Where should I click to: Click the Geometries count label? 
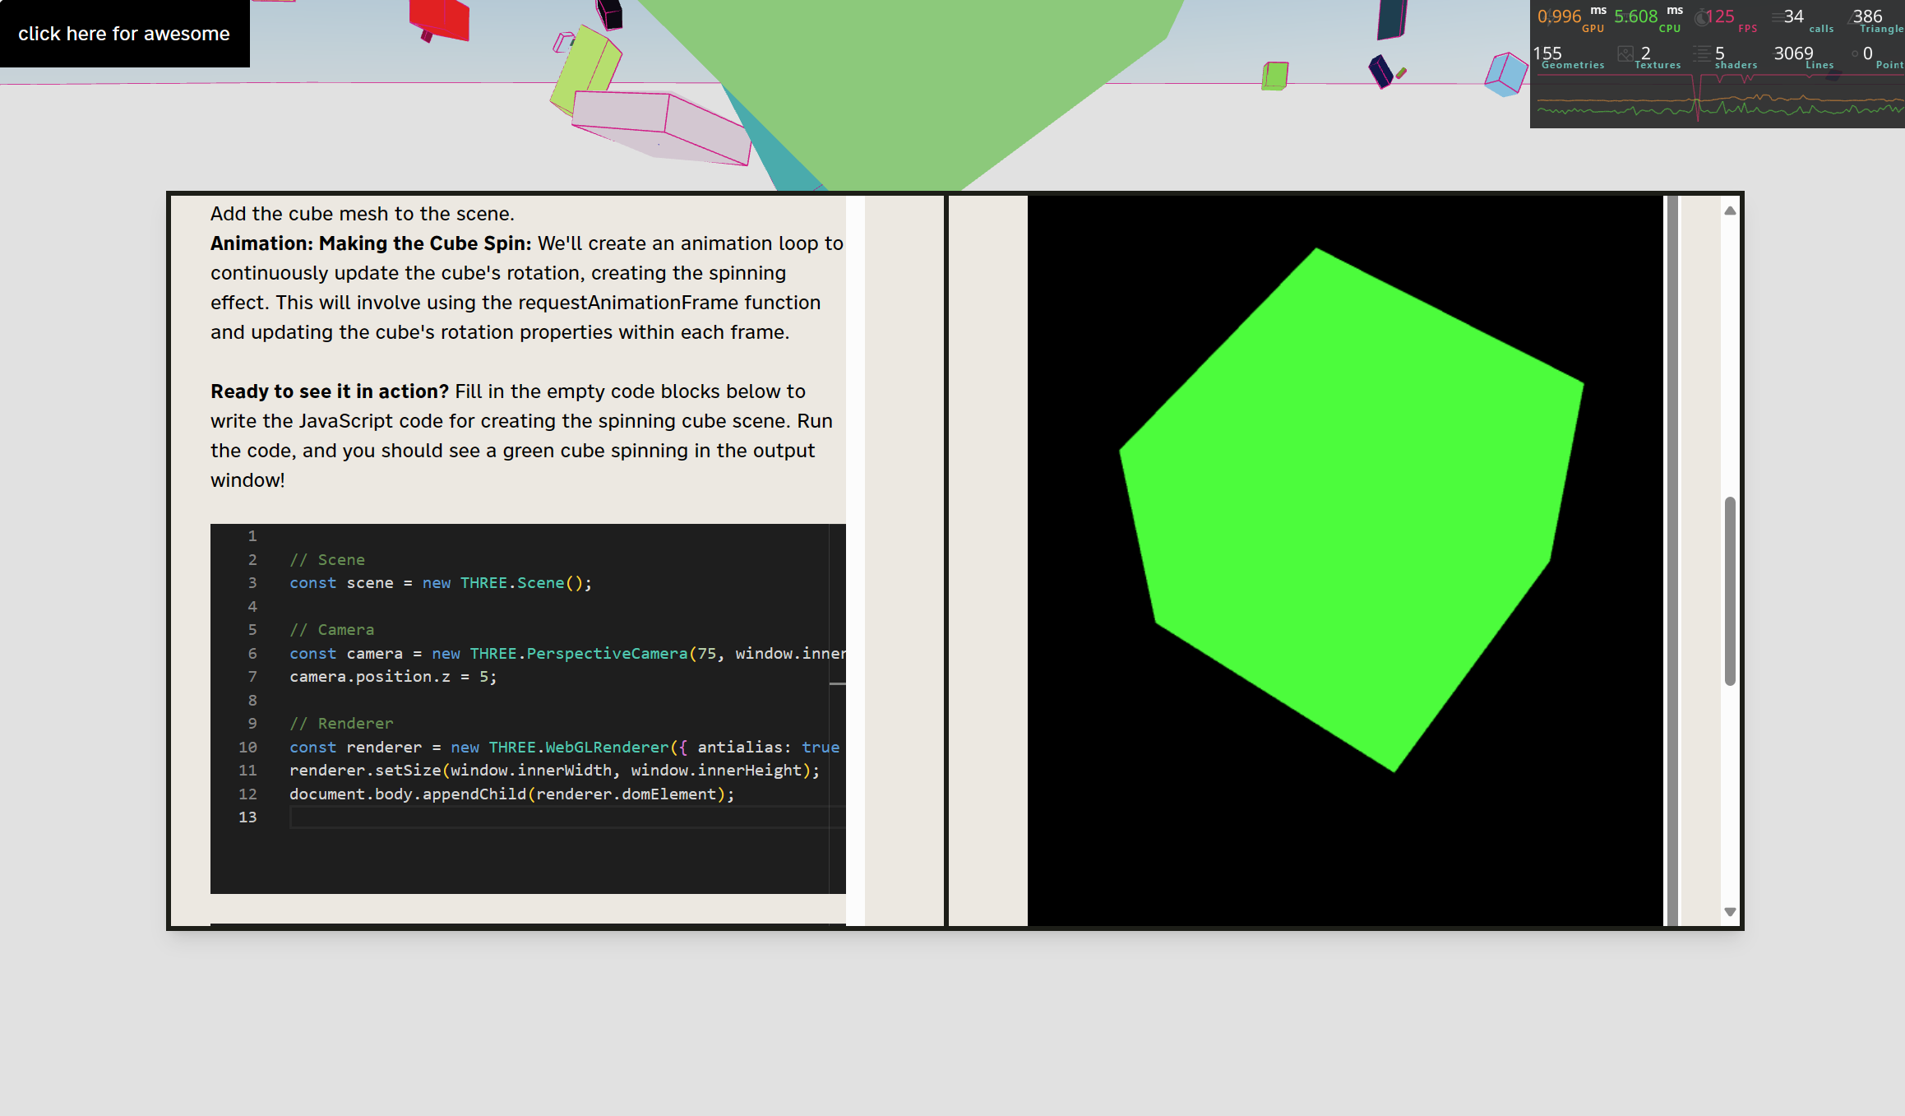[1572, 65]
